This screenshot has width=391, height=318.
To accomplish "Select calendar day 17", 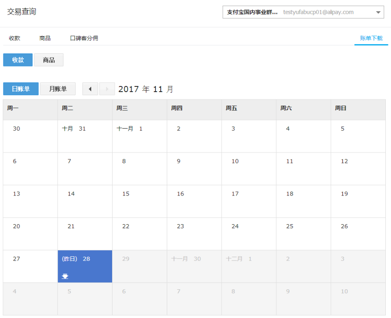I will (x=249, y=201).
